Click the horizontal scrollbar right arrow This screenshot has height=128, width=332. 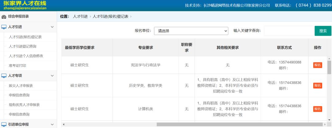[x=325, y=124]
